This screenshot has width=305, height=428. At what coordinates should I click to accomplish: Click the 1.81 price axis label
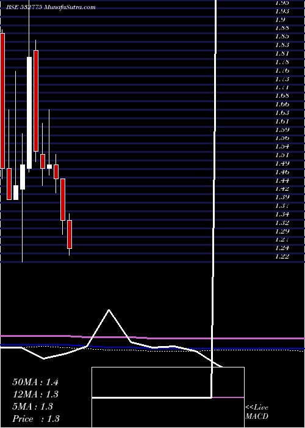tap(282, 54)
